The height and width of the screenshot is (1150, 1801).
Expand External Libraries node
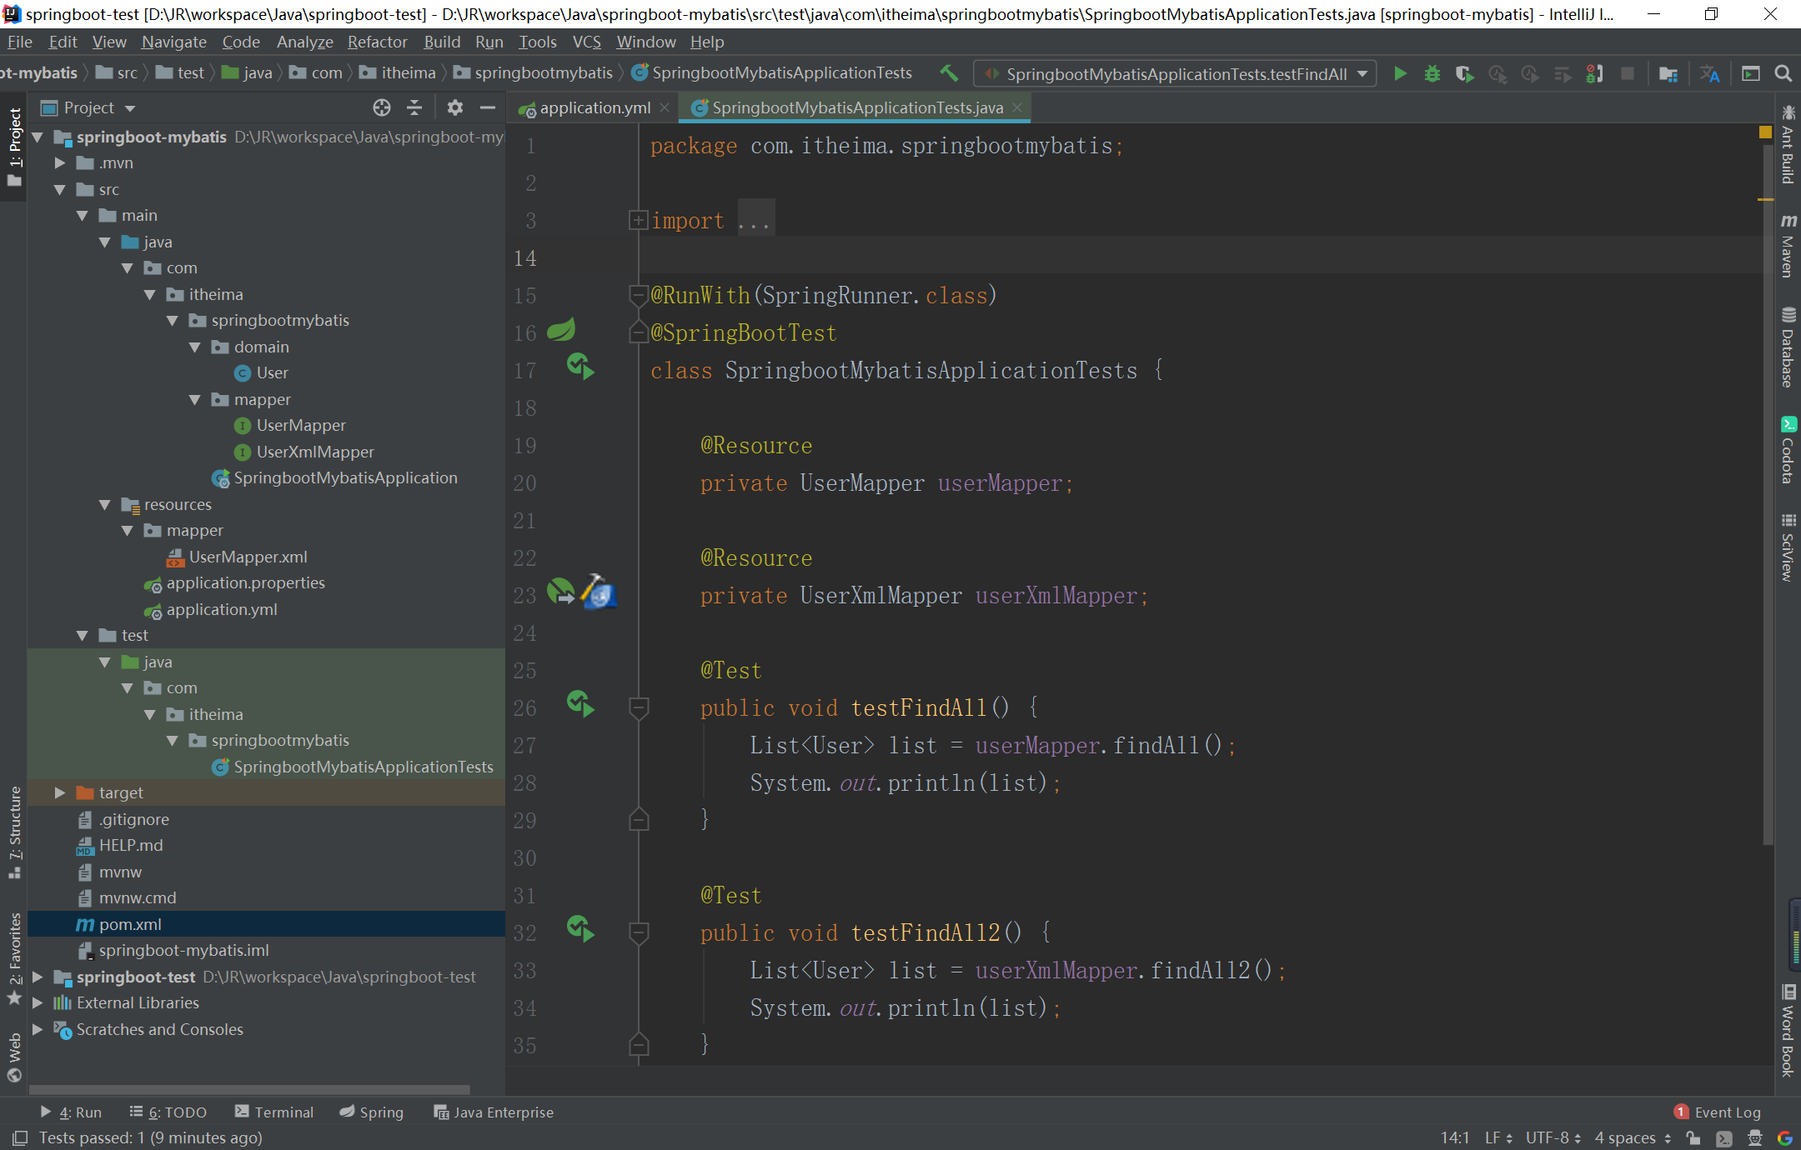click(x=37, y=1003)
